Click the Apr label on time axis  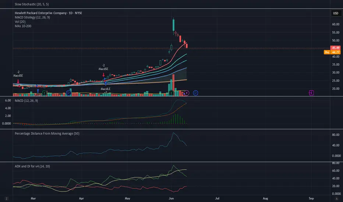(81, 198)
